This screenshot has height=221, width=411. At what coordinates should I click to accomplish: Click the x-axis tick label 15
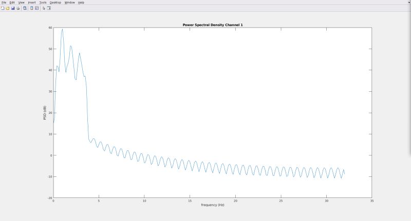pyautogui.click(x=190, y=201)
